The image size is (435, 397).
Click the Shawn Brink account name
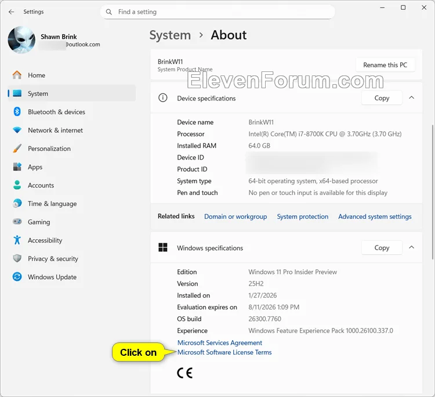(x=59, y=37)
